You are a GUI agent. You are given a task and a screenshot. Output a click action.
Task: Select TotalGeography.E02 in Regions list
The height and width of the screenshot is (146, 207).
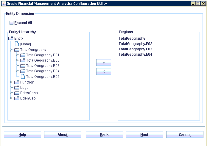pyautogui.click(x=136, y=44)
